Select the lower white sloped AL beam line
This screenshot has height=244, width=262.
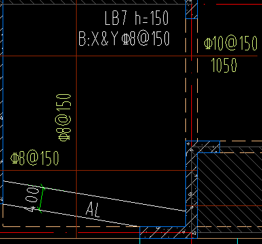tap(71, 215)
